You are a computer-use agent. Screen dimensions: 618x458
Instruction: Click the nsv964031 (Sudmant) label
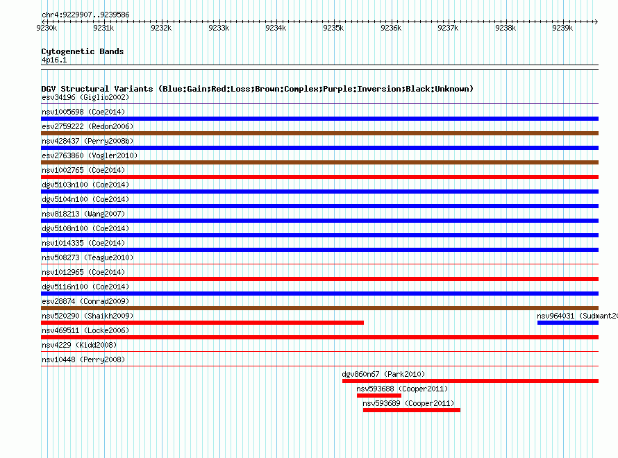[x=577, y=316]
